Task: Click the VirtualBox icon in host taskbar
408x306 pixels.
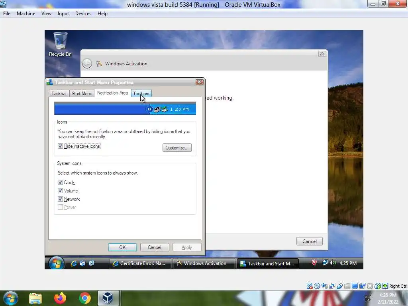Action: (108, 298)
